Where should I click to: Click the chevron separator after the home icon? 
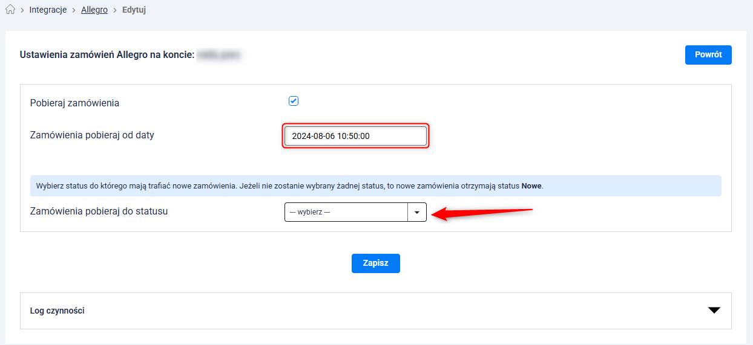pos(22,10)
